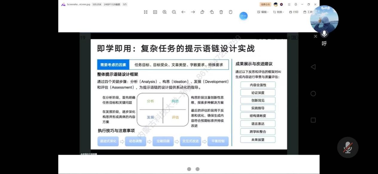Click the fullscreen view icon

click(146, 12)
